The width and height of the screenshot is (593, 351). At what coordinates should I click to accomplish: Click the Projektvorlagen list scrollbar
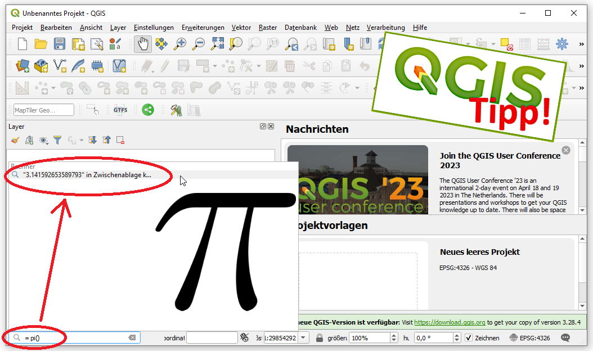point(582,272)
